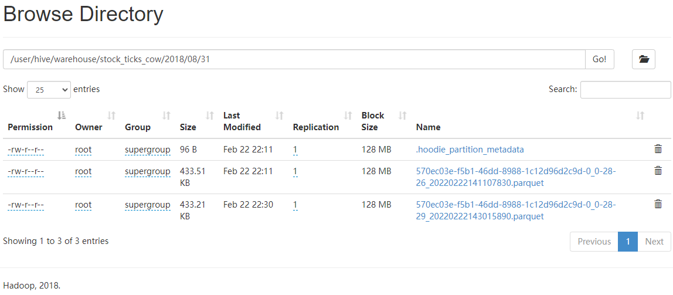673x295 pixels.
Task: Edit replication value of .hoodie_partition_metadata row
Action: pyautogui.click(x=295, y=150)
